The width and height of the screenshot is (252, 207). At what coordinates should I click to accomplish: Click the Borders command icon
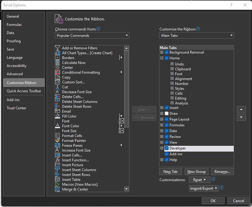[x=58, y=58]
